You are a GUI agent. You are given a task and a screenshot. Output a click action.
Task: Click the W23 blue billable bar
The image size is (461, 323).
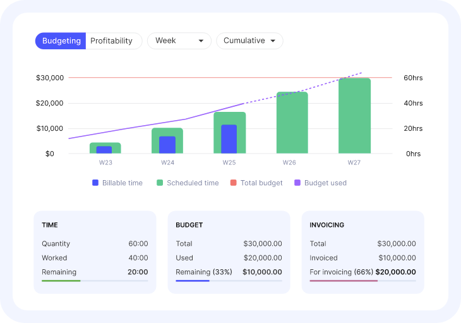tap(104, 150)
